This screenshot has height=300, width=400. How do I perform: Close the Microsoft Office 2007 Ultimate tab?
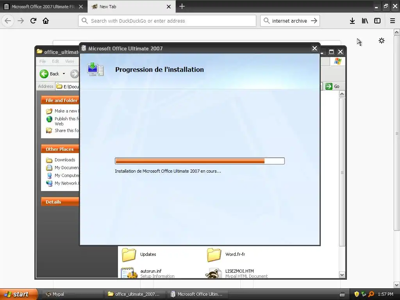(81, 7)
